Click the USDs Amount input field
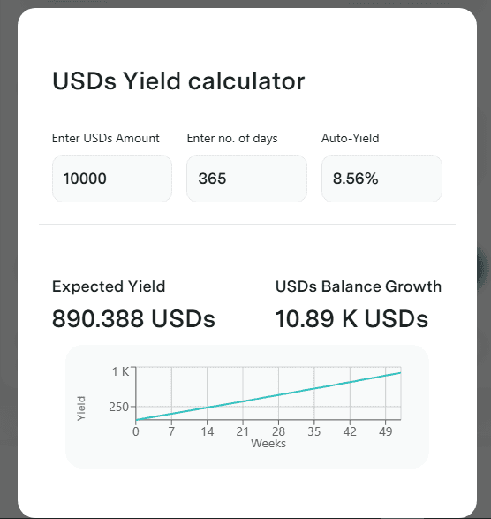491x519 pixels. point(112,179)
